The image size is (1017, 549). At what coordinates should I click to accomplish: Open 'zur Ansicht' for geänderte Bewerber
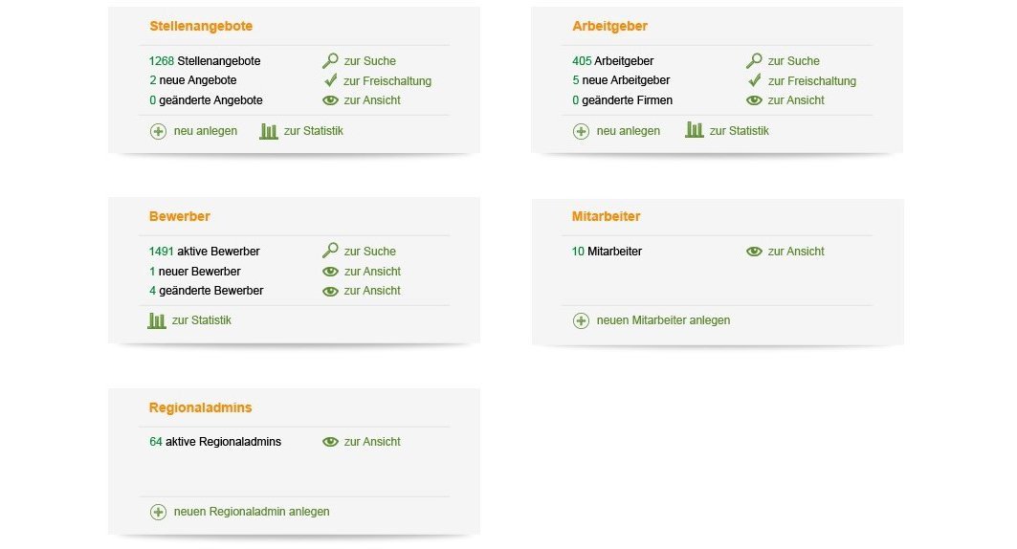(x=372, y=291)
